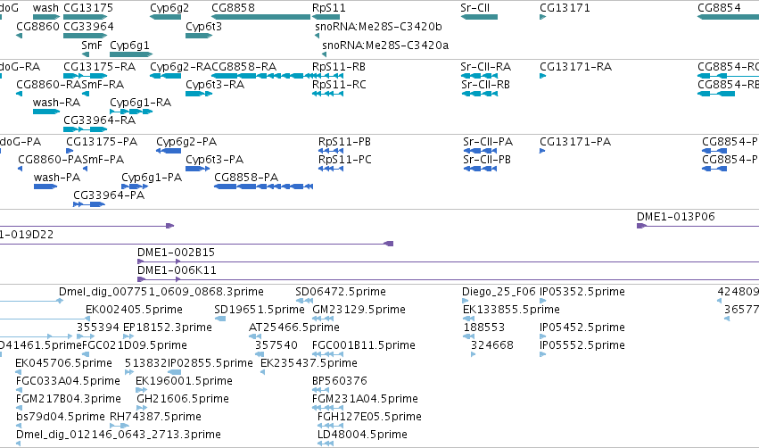Select transcript CG33964-RA

pyautogui.click(x=100, y=120)
